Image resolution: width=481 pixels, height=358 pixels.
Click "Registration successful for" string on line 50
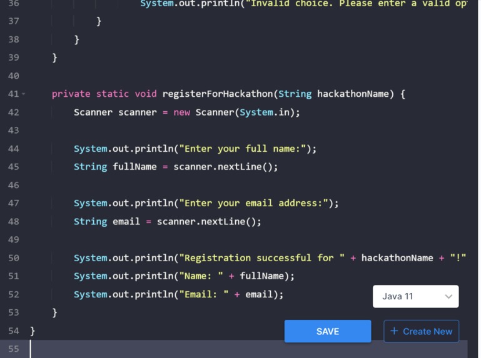261,258
